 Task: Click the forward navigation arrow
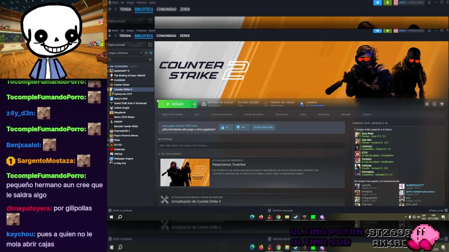pos(115,36)
